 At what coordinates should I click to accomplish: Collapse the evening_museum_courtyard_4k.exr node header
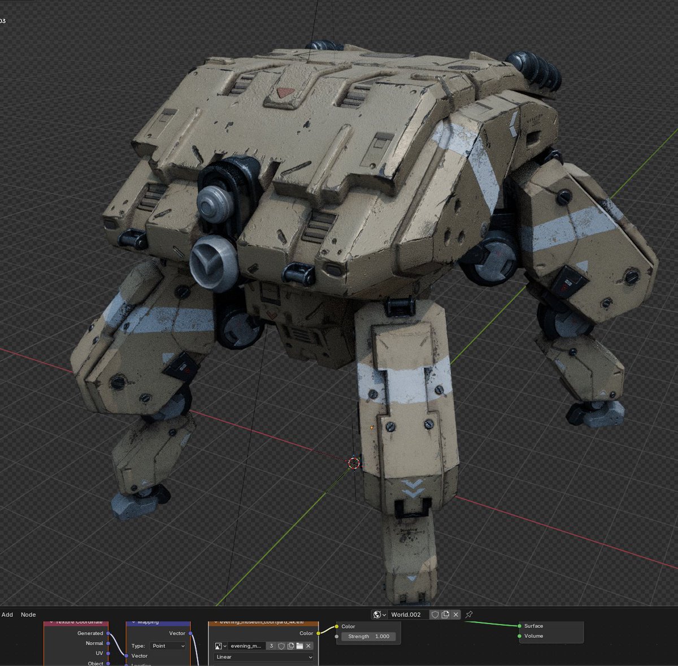click(x=215, y=622)
